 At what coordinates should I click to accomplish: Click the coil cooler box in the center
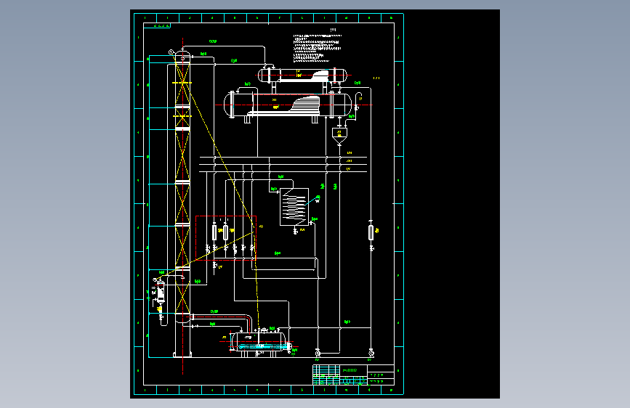(294, 207)
